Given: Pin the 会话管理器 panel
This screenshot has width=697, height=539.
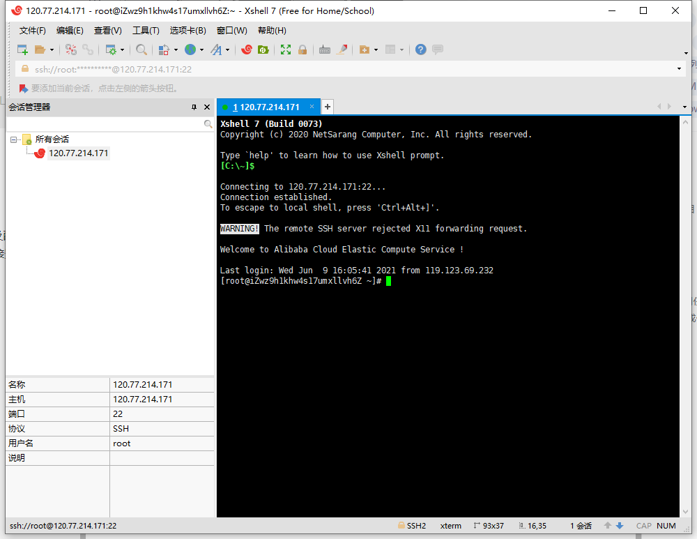Looking at the screenshot, I should 194,107.
